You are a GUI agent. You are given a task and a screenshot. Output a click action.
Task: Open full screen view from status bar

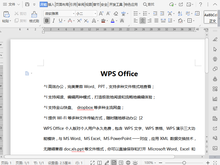tap(93, 163)
